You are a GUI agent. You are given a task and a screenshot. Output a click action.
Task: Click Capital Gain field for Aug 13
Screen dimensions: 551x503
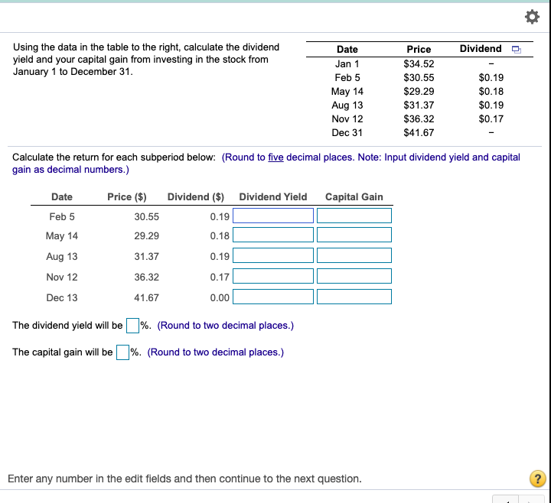[x=354, y=255]
